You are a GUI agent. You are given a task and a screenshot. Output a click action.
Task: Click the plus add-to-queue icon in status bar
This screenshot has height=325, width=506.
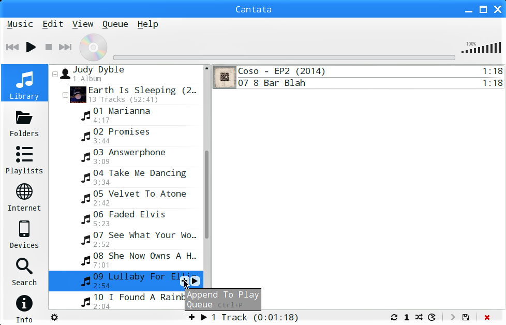click(191, 317)
